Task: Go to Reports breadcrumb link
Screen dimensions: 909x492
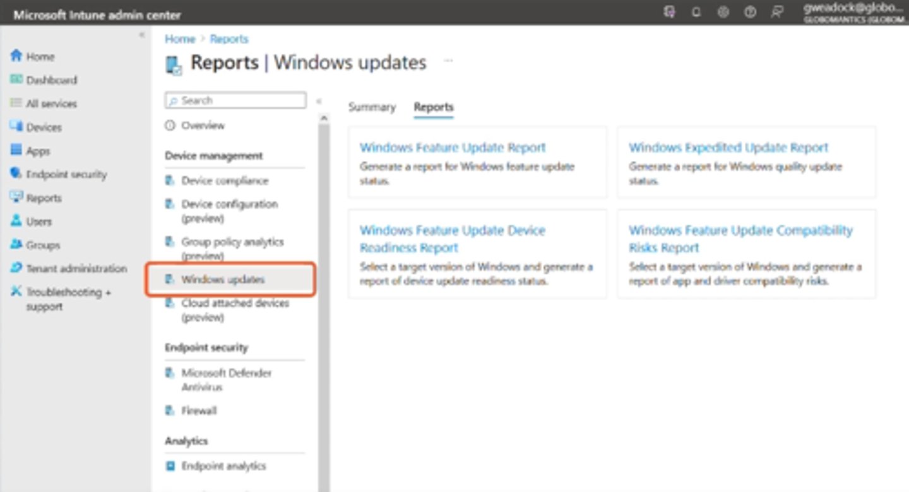Action: pos(229,39)
